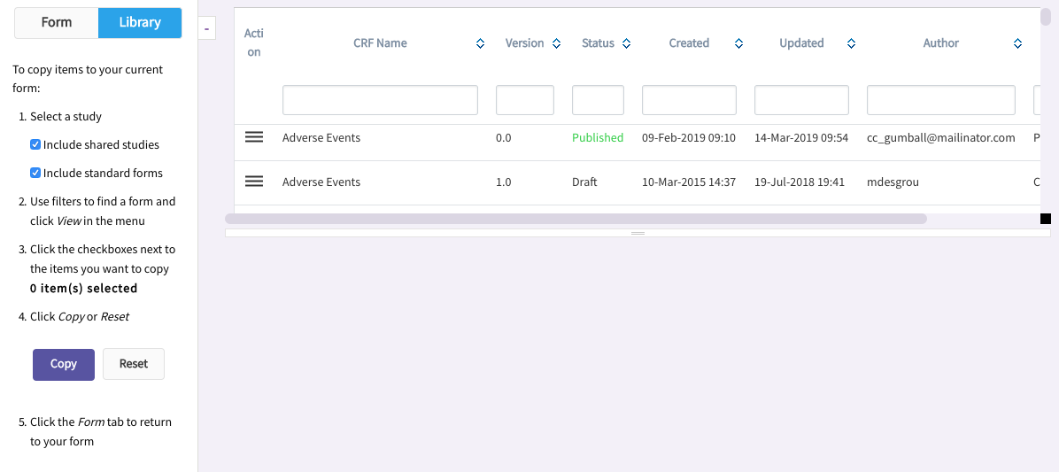Image resolution: width=1059 pixels, height=472 pixels.
Task: Open action menu for draft Adverse Events
Action: coord(254,182)
